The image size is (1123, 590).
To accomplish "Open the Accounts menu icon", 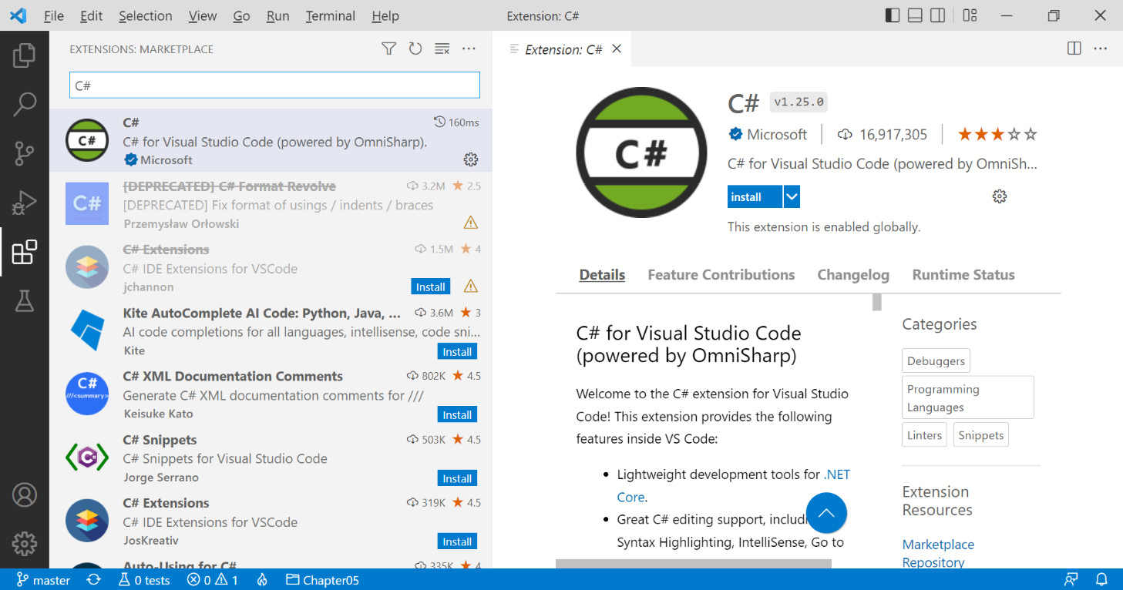I will [25, 494].
